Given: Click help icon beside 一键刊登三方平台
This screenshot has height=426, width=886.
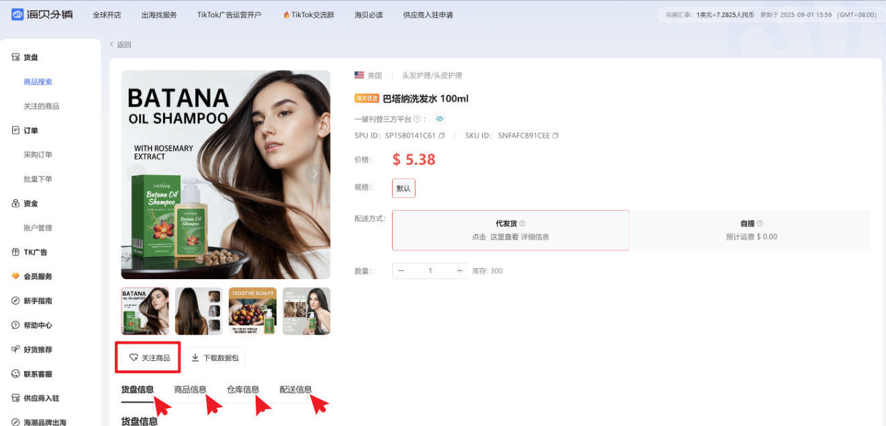Looking at the screenshot, I should coord(417,119).
